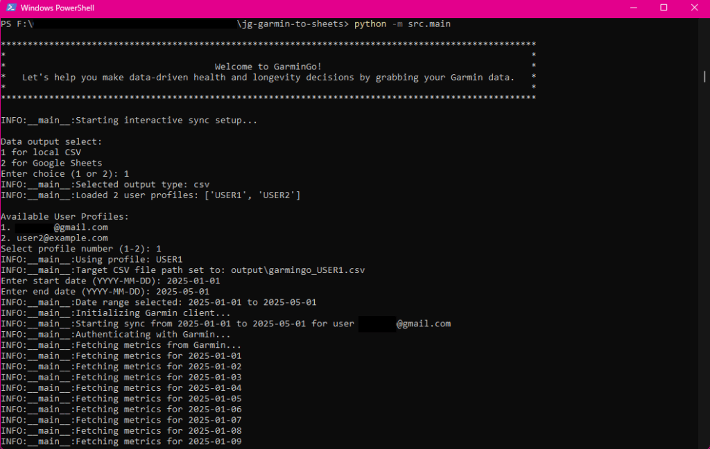Click the 'Data output select:' line
Screen dimensions: 710x449
coord(51,141)
